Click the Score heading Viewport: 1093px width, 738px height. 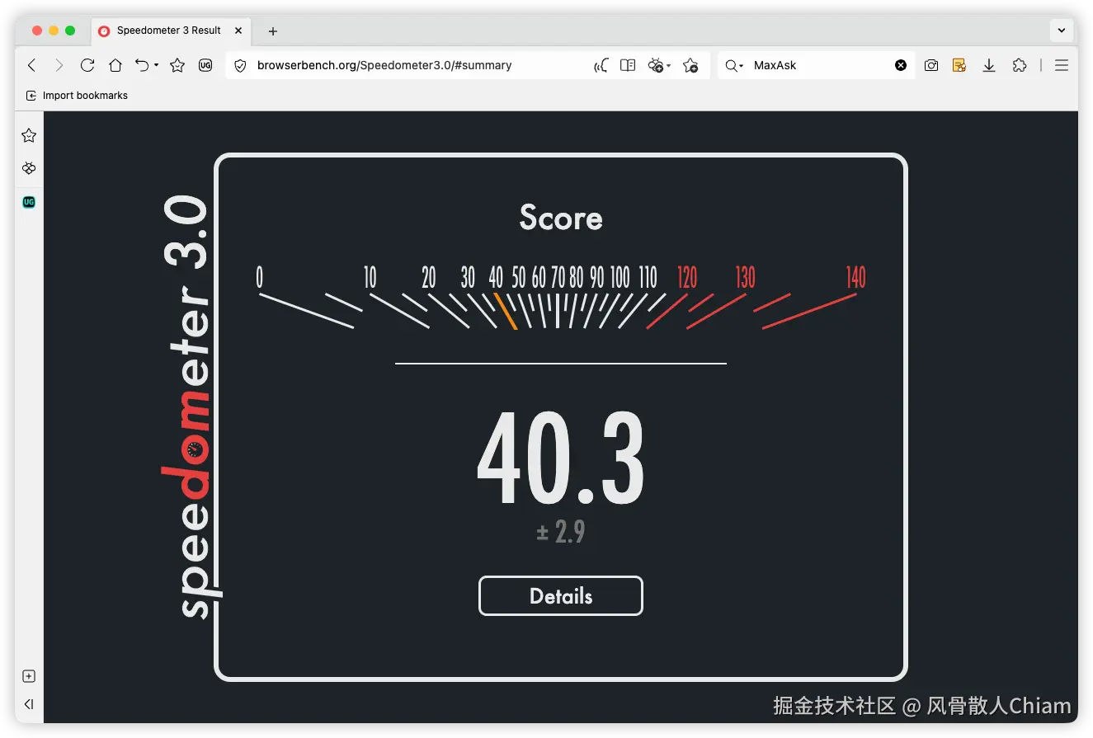click(x=561, y=219)
